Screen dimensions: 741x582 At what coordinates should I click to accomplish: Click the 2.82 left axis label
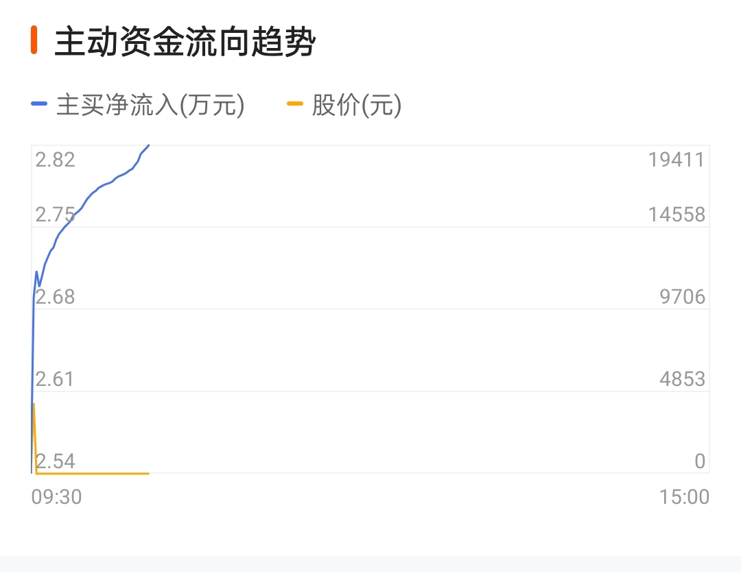pyautogui.click(x=56, y=160)
